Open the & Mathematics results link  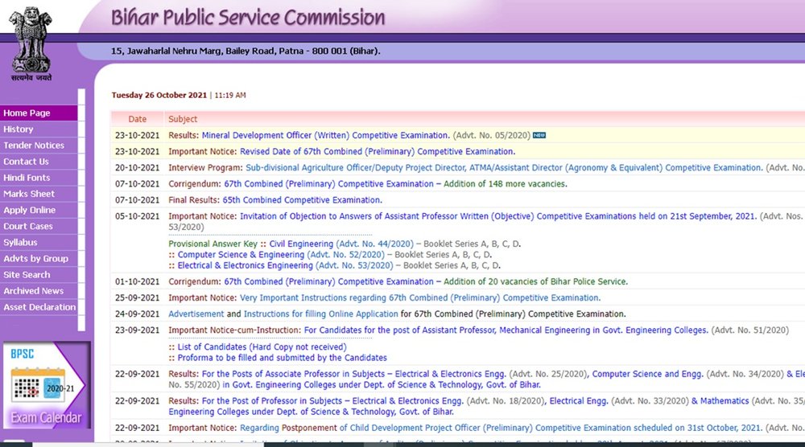pyautogui.click(x=720, y=401)
